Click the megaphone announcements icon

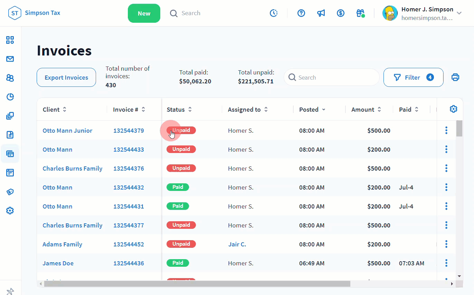[321, 13]
